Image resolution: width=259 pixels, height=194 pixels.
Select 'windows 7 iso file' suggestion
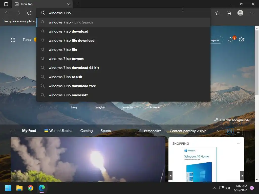pyautogui.click(x=123, y=50)
